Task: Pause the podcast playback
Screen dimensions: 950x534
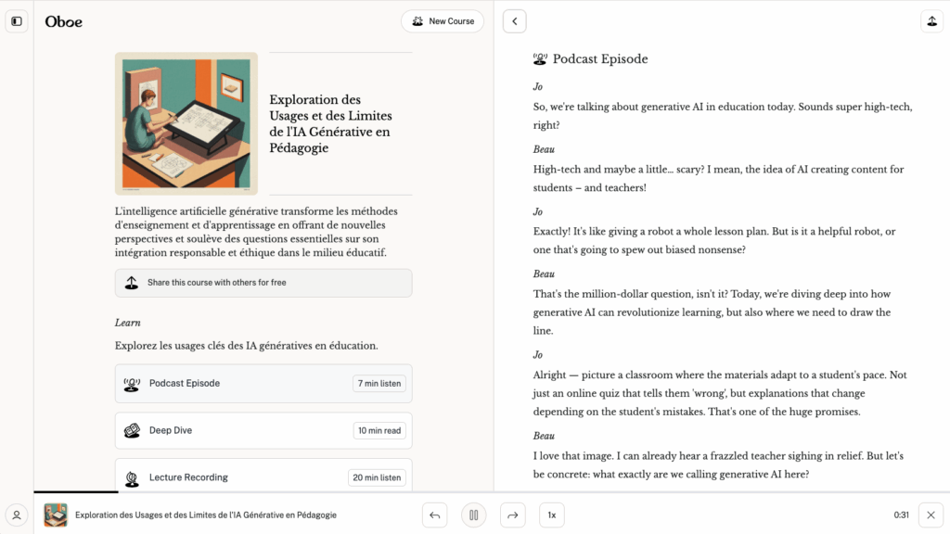Action: pyautogui.click(x=473, y=515)
